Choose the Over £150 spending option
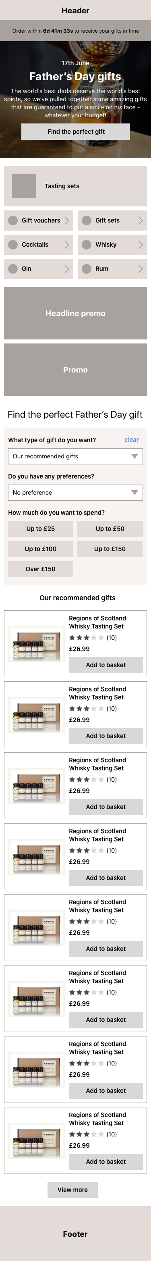This screenshot has height=1261, width=151. point(41,569)
